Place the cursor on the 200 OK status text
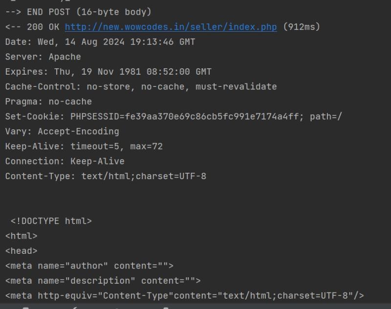Screen dimensions: 391x309 pos(43,27)
